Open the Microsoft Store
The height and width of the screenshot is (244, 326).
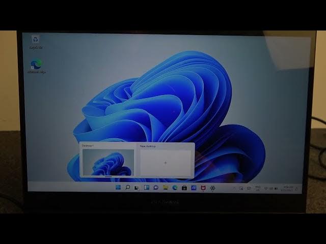(x=184, y=188)
